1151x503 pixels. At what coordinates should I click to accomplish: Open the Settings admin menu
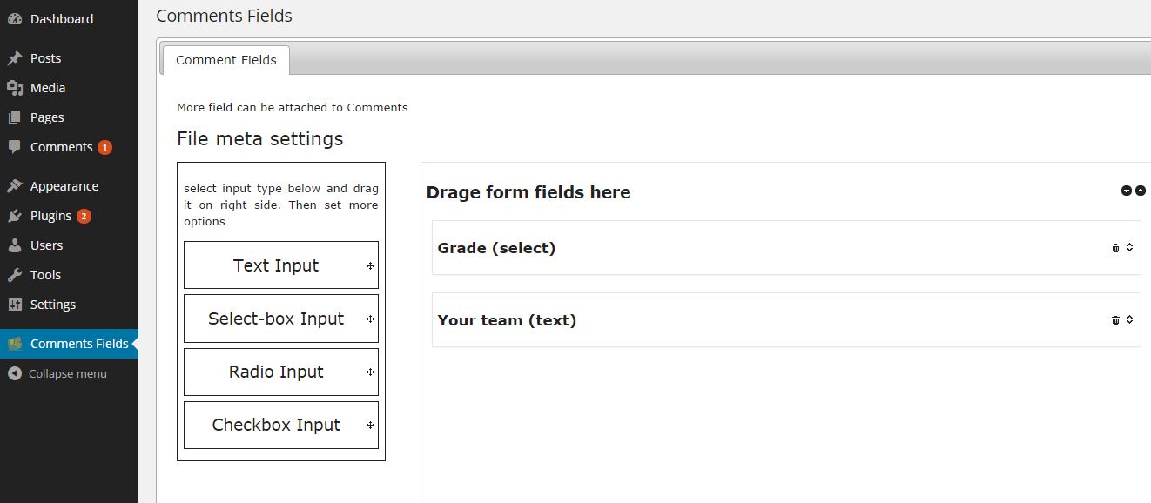click(52, 305)
